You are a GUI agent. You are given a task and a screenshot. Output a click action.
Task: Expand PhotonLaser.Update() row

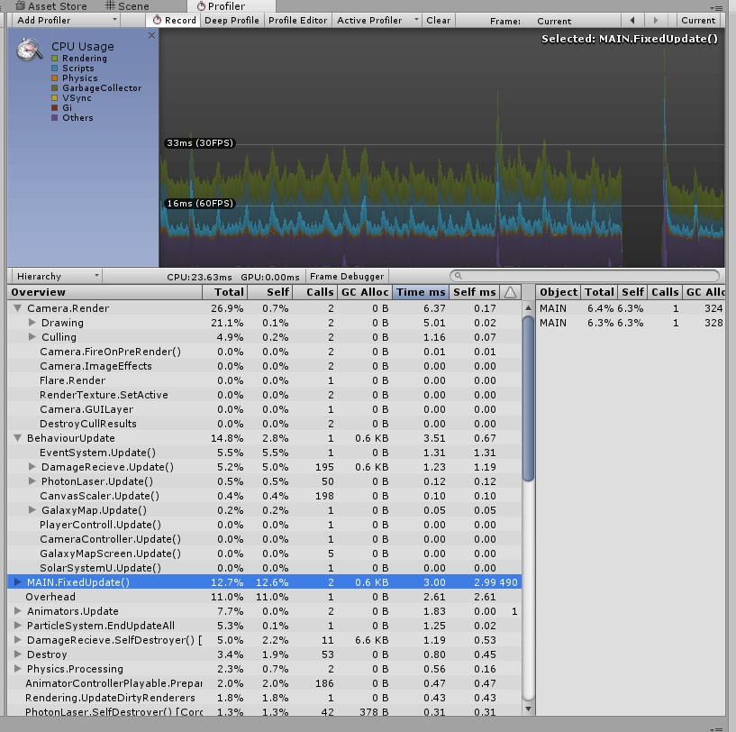[32, 481]
